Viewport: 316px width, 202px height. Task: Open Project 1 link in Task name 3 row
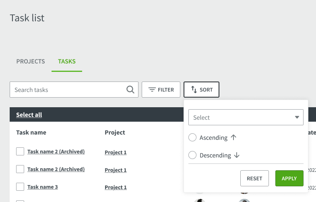click(116, 187)
